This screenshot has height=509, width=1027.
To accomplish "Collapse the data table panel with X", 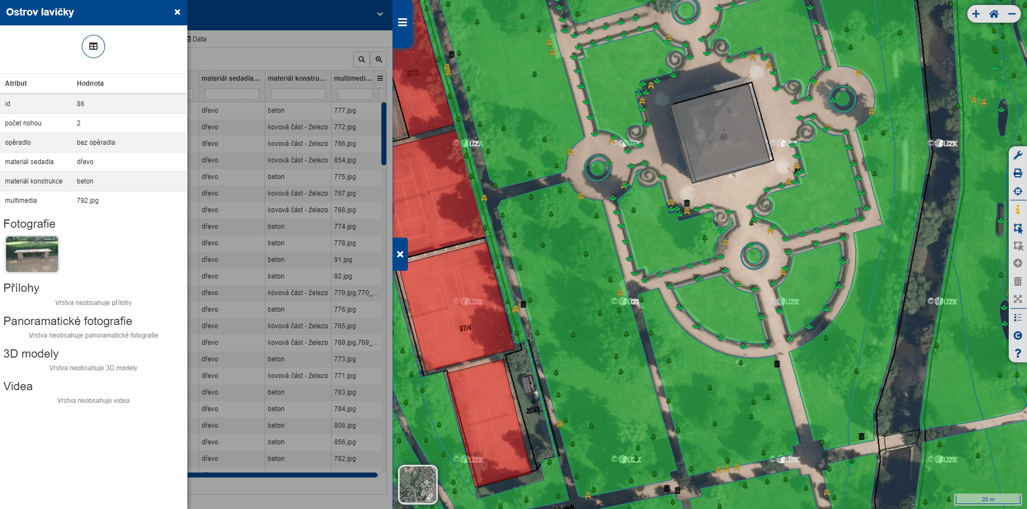I will 400,254.
